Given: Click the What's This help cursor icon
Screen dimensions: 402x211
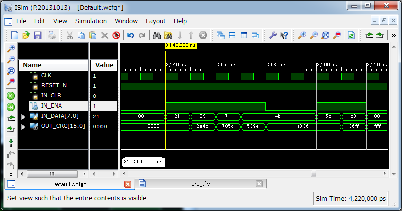Looking at the screenshot, I should click(x=284, y=35).
